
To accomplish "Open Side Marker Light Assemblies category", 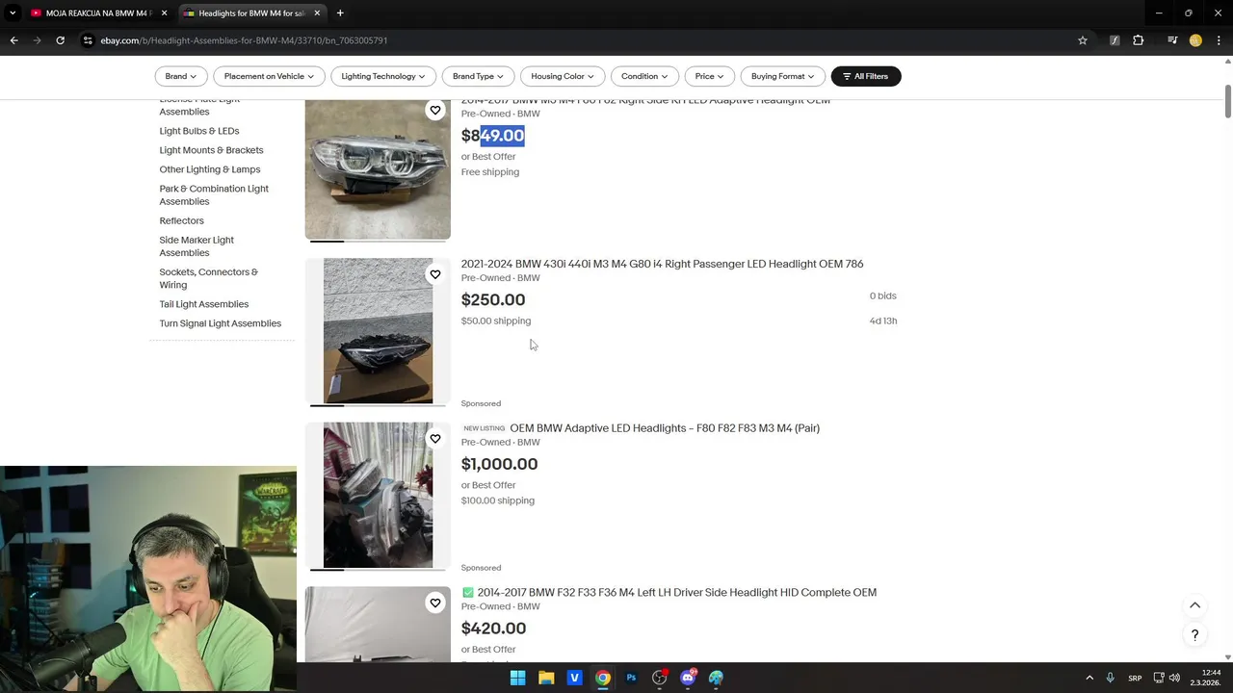I will [x=197, y=246].
